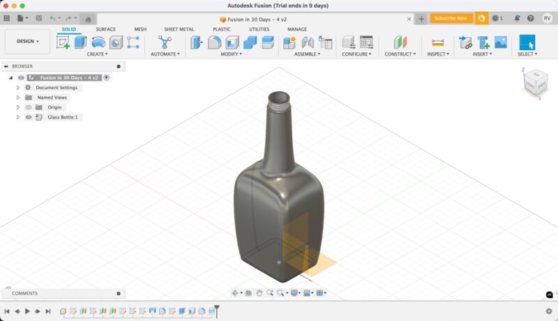This screenshot has width=558, height=321.
Task: Open the DESIGN workspace dropdown
Action: tap(27, 41)
